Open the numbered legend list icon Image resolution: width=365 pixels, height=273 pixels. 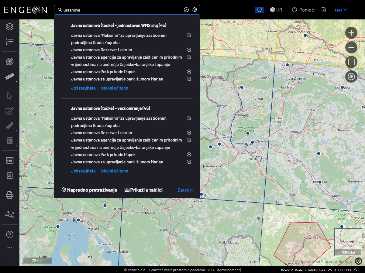[10, 42]
